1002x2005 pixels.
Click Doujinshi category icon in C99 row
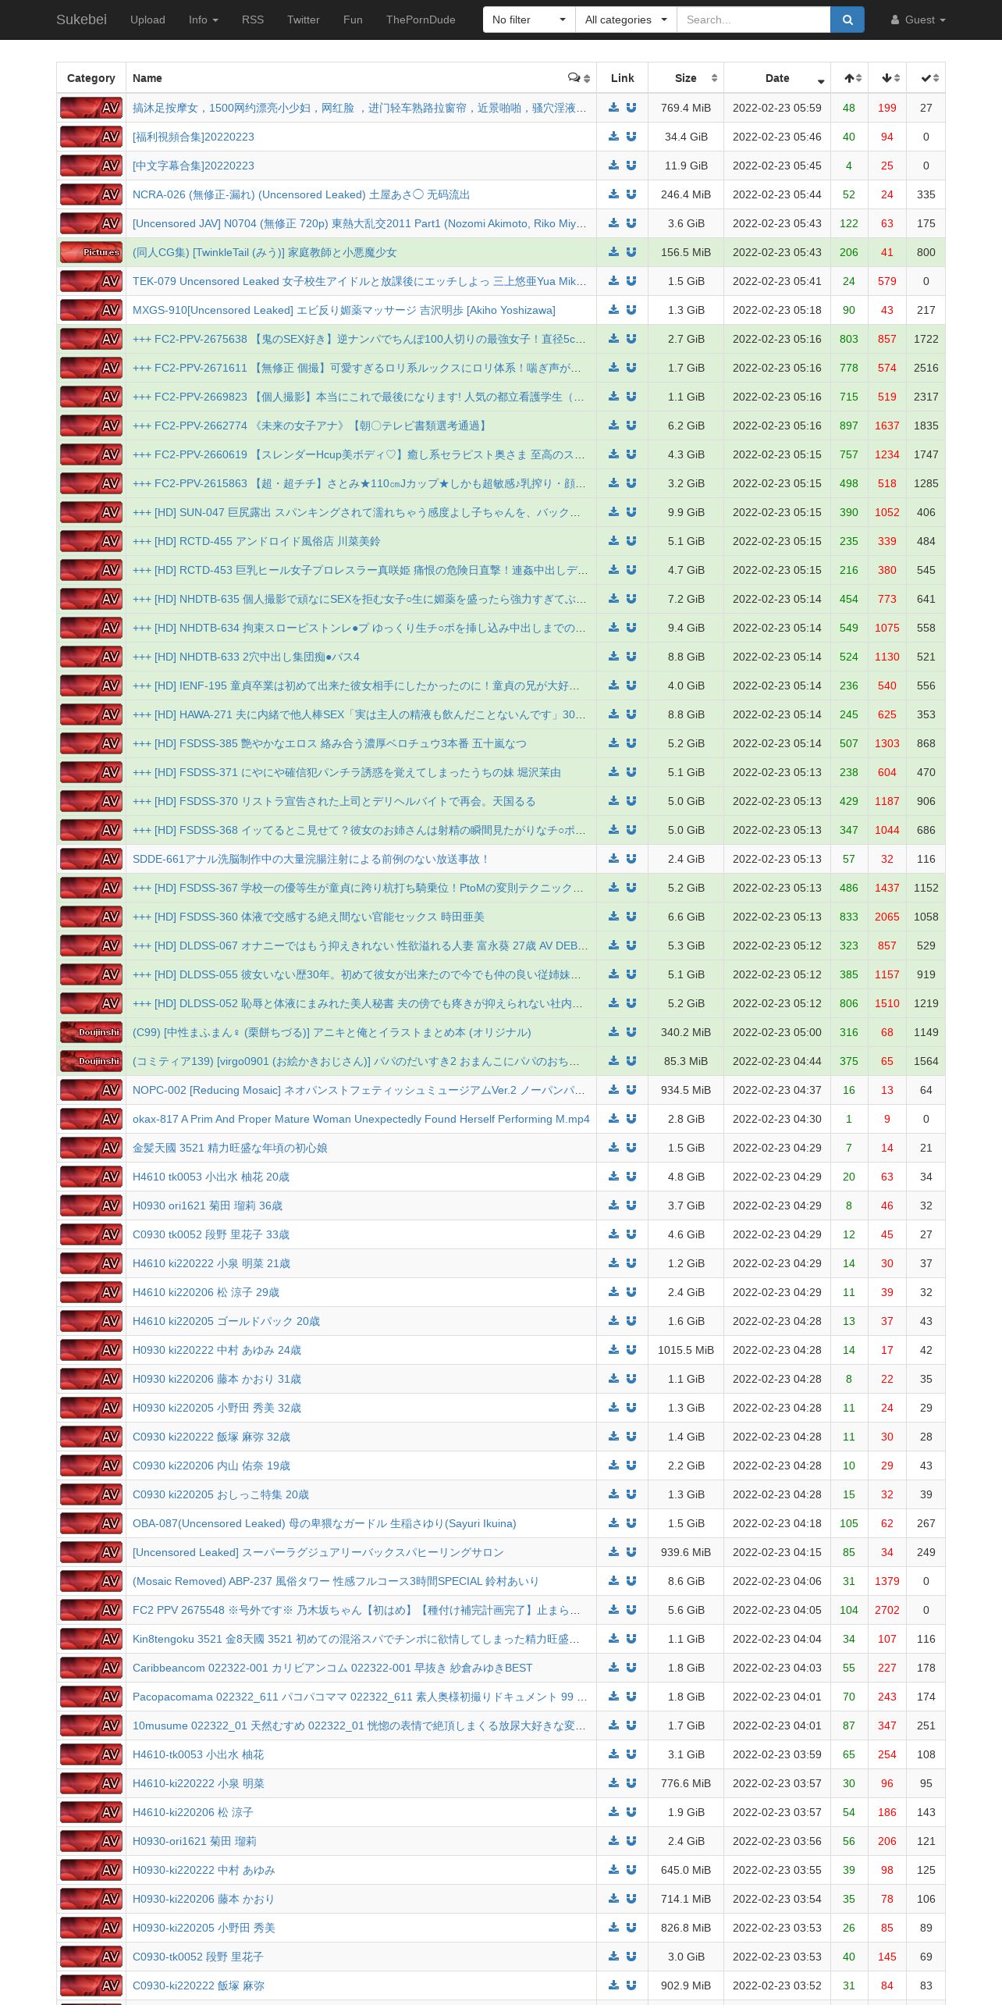[91, 1032]
